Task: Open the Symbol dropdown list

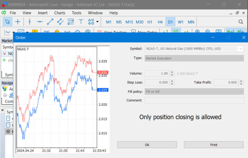Action: click(x=241, y=49)
